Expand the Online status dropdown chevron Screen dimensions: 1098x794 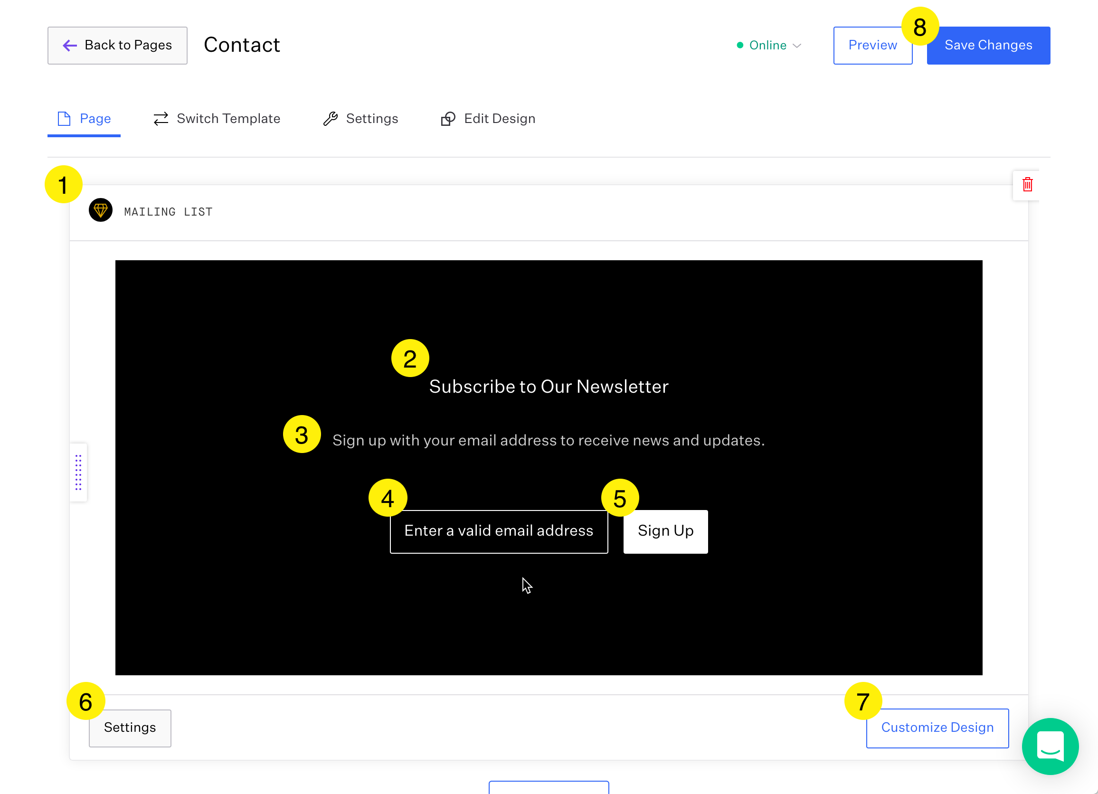pos(797,46)
